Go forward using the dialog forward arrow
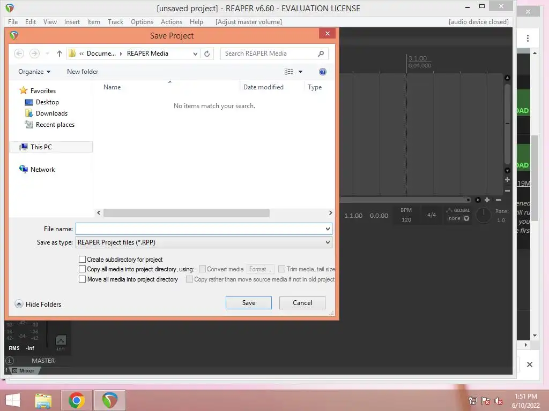 tap(34, 54)
